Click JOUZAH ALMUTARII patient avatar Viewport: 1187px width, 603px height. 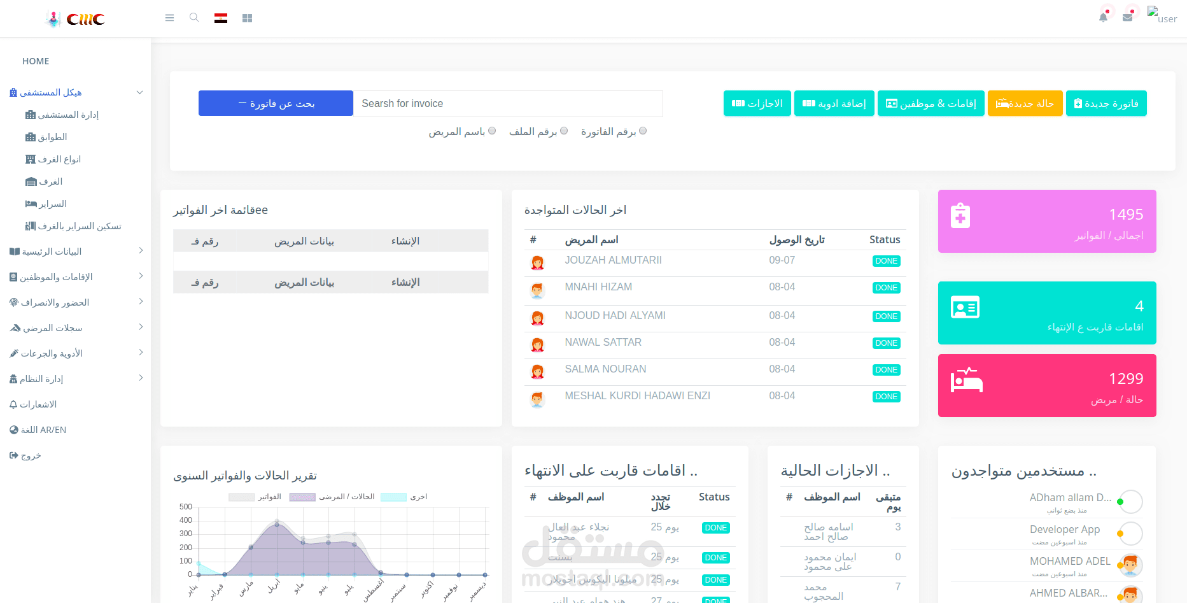pyautogui.click(x=538, y=262)
